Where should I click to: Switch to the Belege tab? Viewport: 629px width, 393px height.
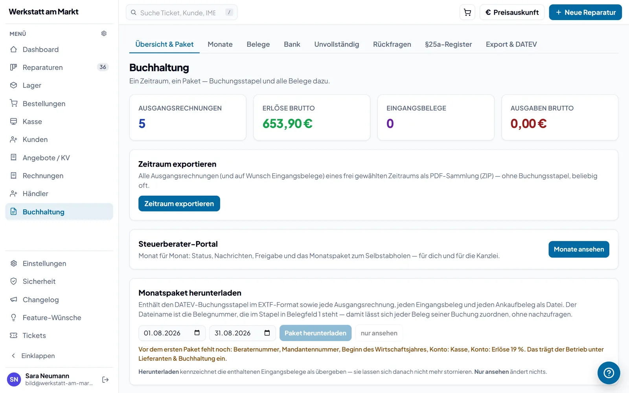[x=258, y=44]
